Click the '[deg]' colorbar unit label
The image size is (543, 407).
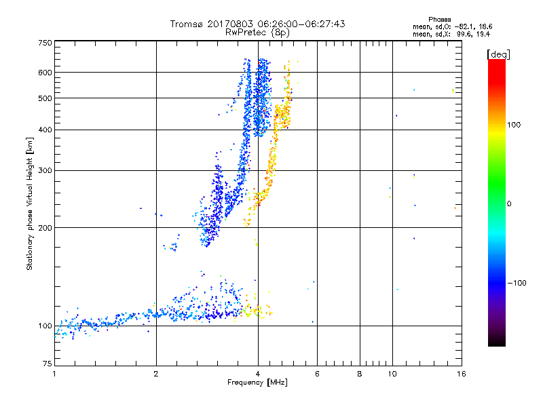pos(498,54)
